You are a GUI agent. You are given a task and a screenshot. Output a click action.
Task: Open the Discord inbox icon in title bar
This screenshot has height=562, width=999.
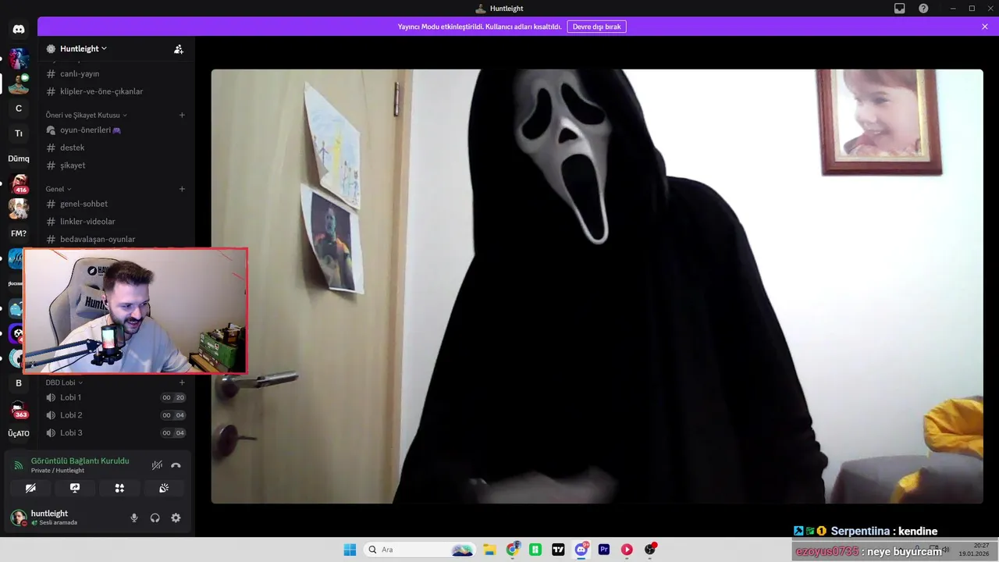point(900,9)
